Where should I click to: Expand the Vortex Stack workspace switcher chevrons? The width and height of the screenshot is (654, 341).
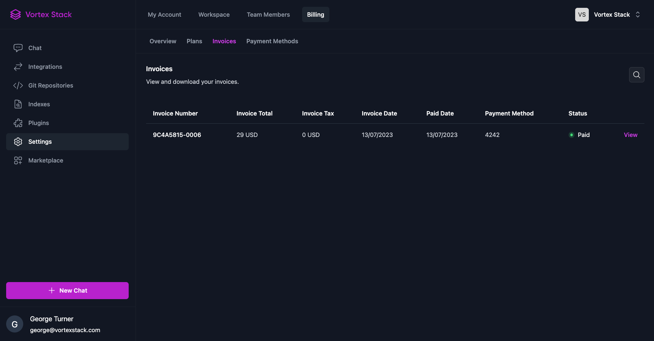pyautogui.click(x=638, y=15)
